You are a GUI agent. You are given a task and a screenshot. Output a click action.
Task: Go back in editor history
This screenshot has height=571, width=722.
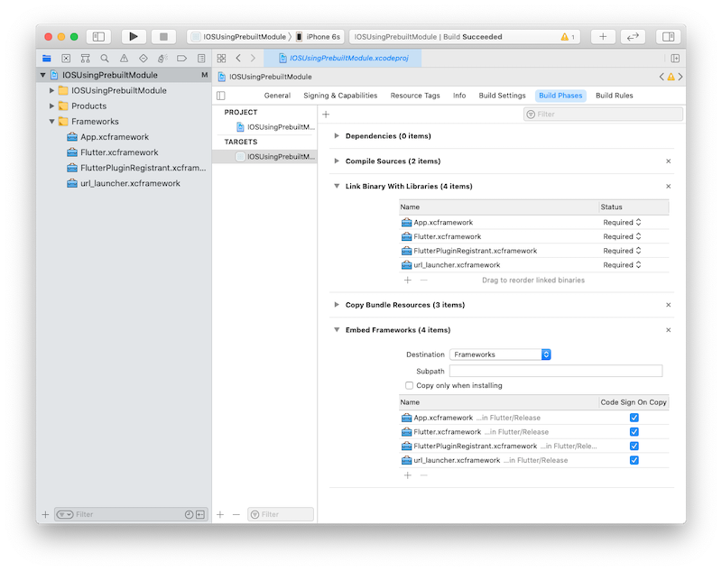[238, 58]
